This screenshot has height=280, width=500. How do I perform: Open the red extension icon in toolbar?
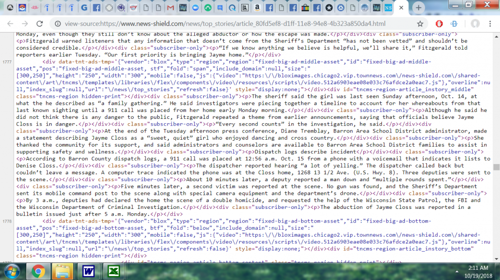(x=439, y=23)
